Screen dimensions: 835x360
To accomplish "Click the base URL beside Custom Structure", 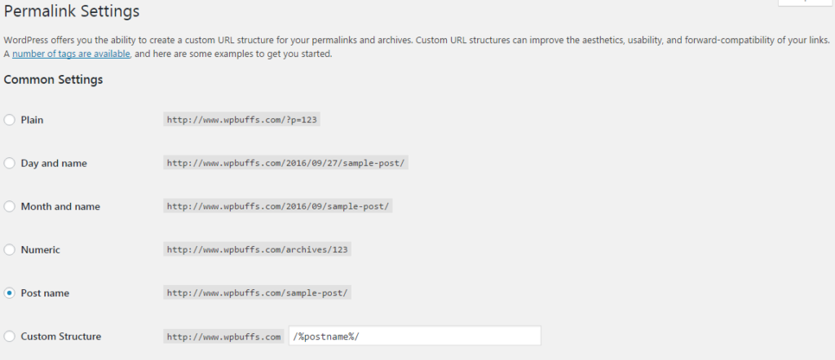I will pos(223,336).
